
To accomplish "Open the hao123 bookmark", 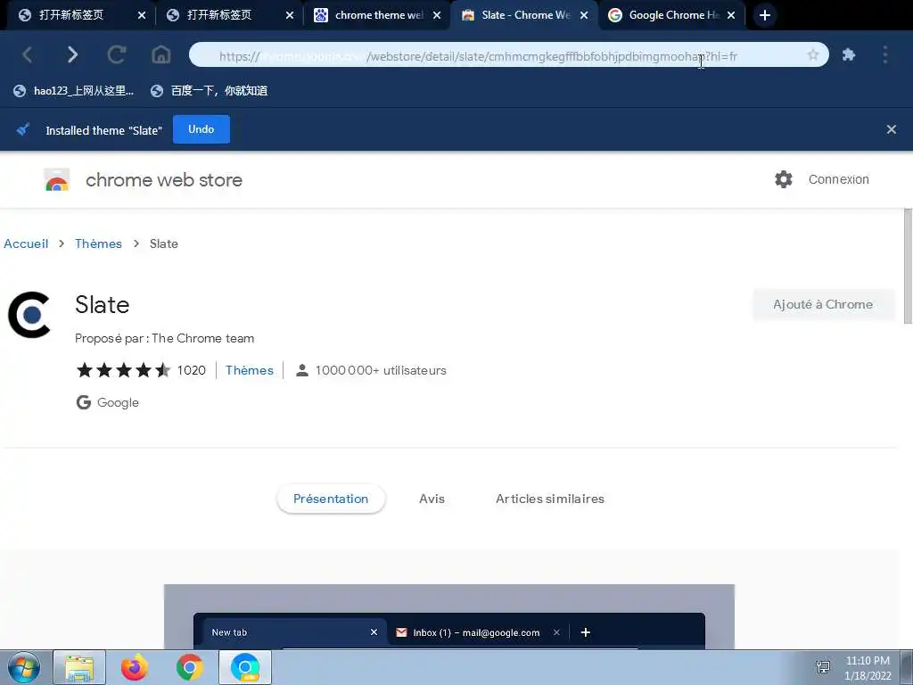I will 74,90.
